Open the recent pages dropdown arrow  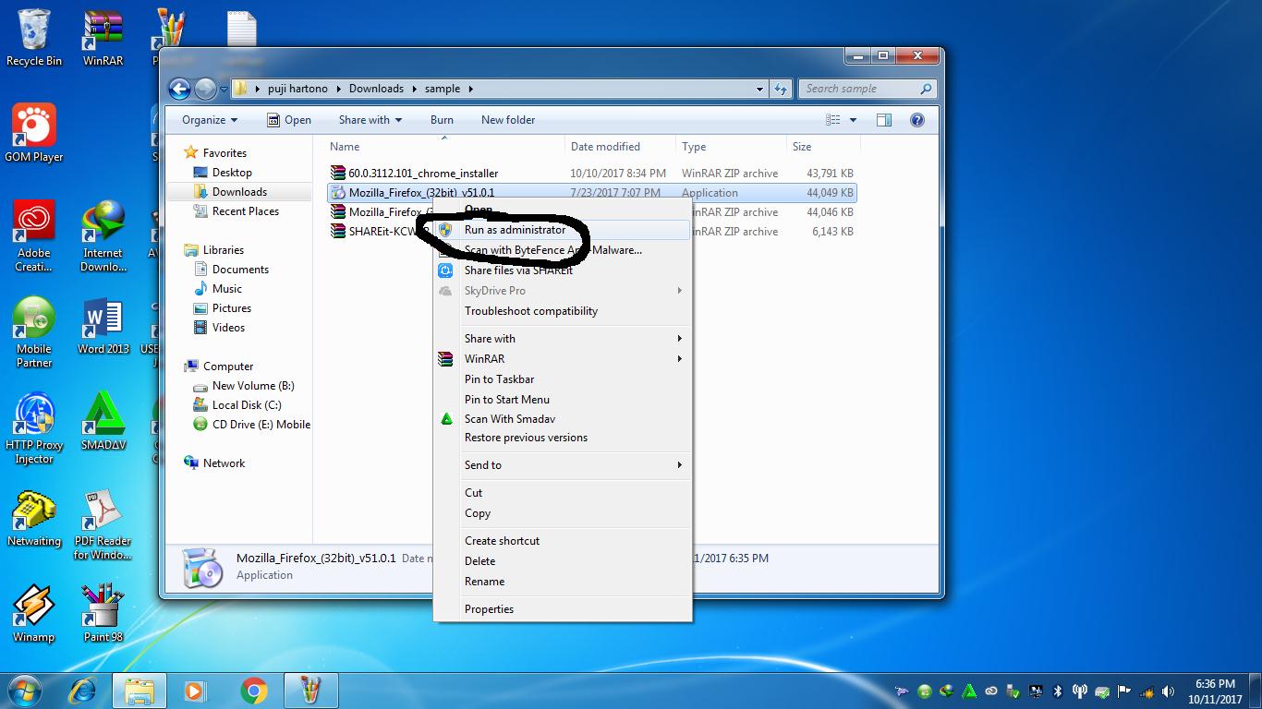pos(224,90)
